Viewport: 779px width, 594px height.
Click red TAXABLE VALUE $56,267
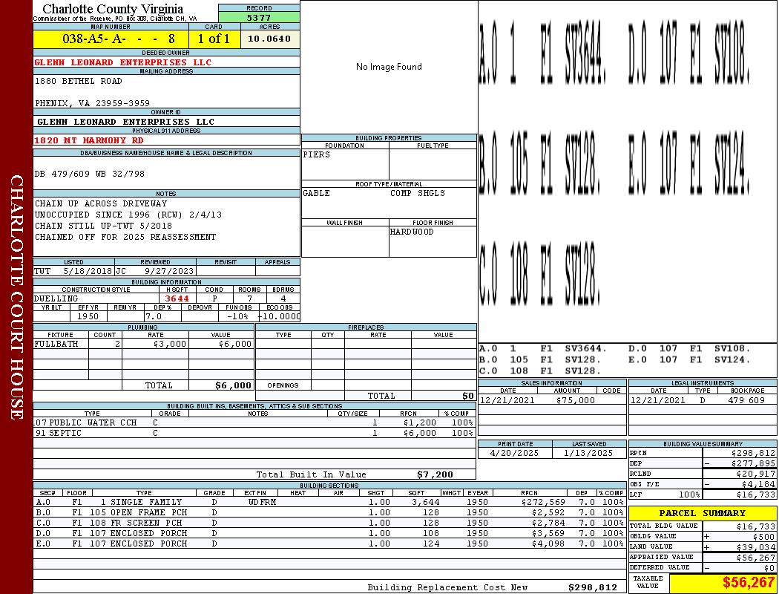(x=748, y=583)
